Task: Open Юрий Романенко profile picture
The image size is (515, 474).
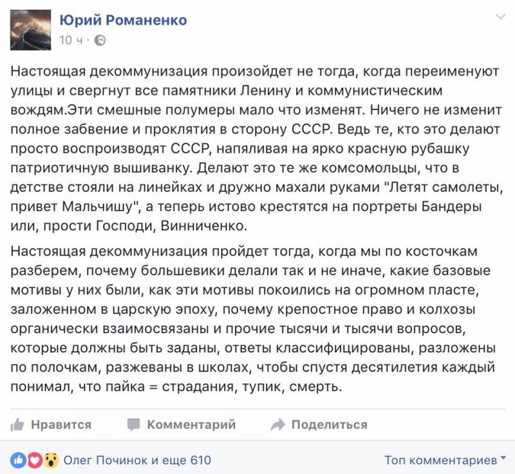Action: point(30,30)
